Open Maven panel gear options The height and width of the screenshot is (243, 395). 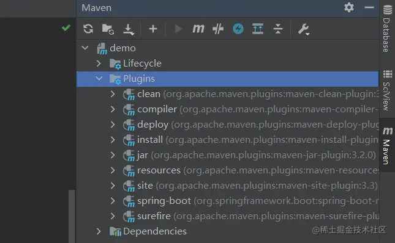tap(349, 7)
